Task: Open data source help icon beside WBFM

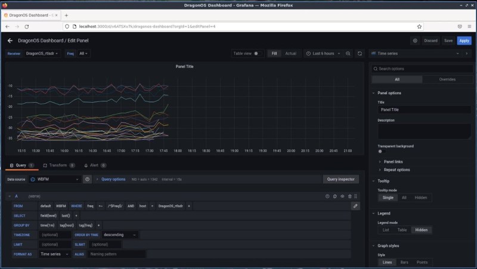Action: tap(88, 179)
